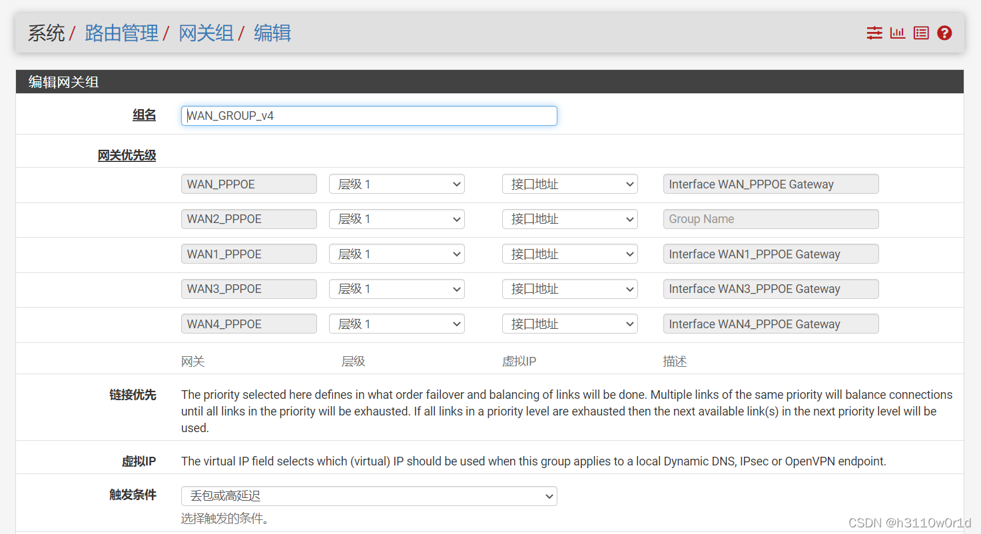Click description field Interface WAN_PPPOE Gateway

click(771, 184)
